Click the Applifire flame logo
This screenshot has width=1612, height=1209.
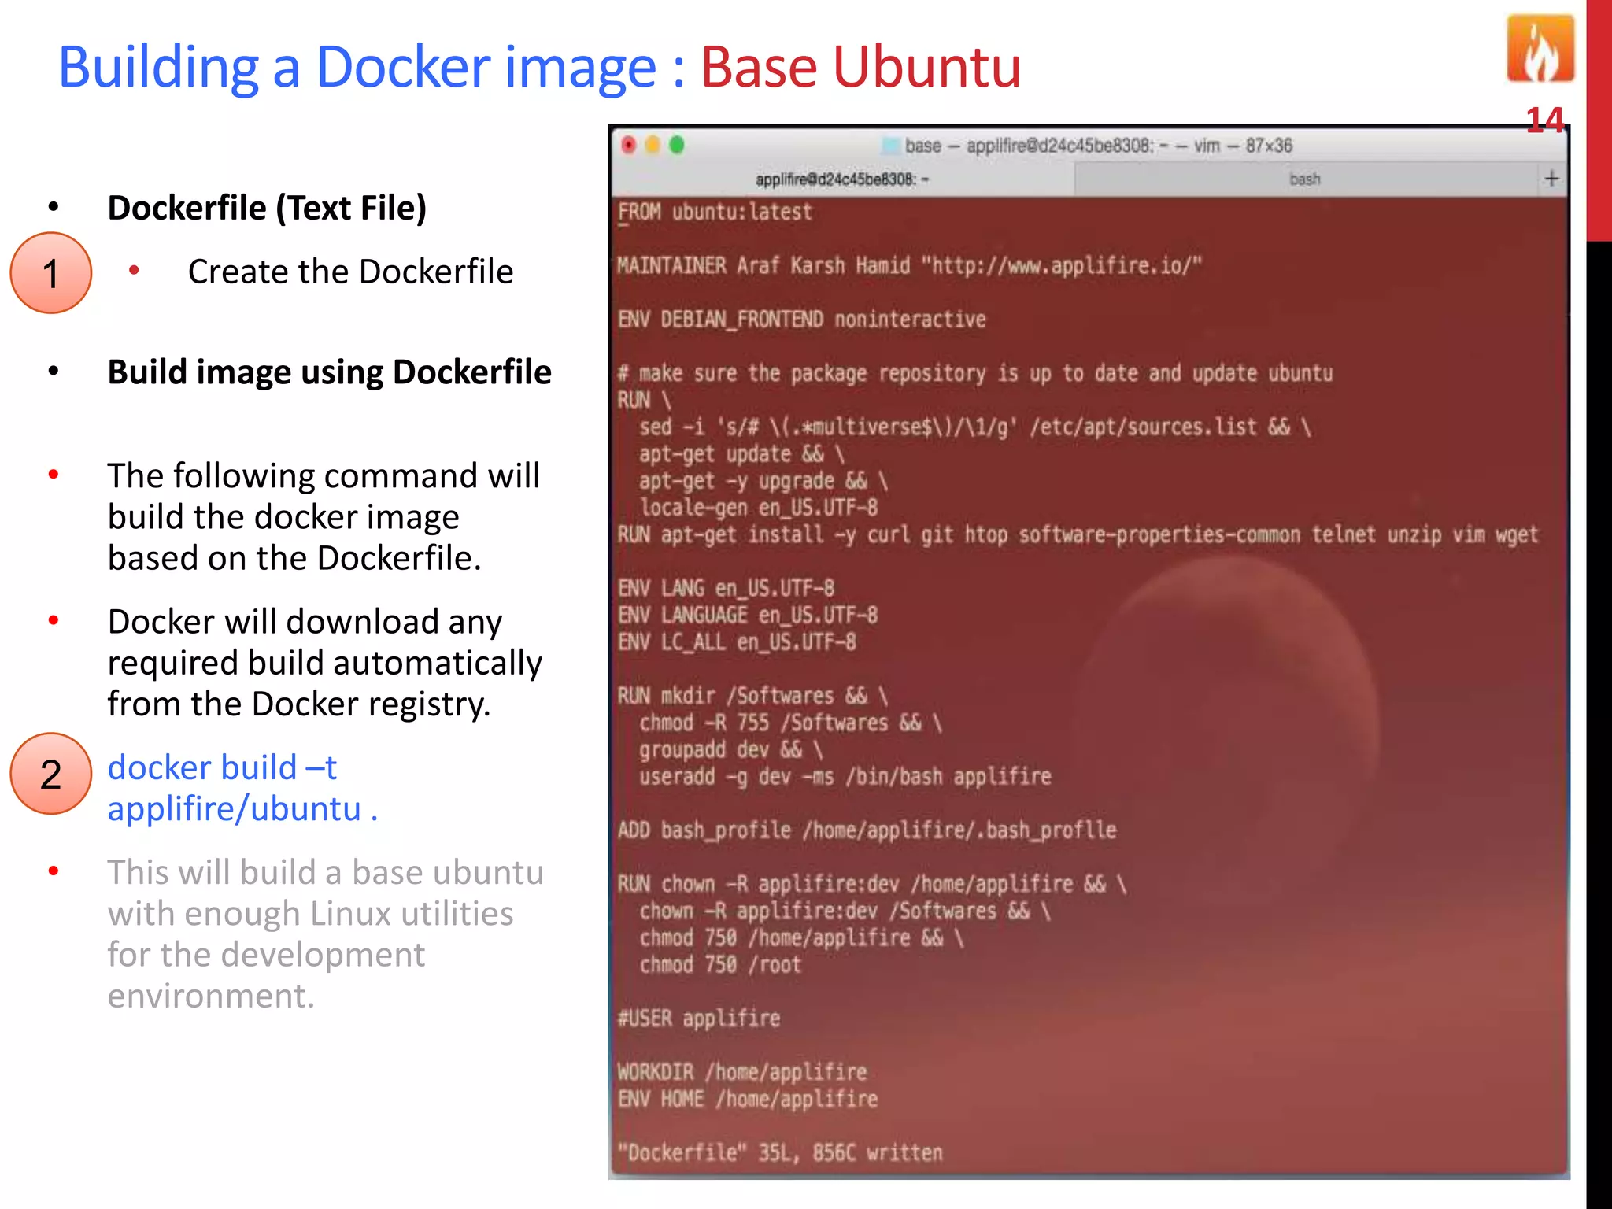[x=1540, y=49]
